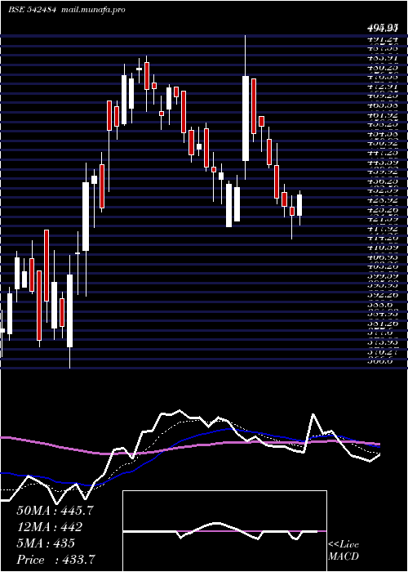Screen dimensions: 408x572
Task: Click the 392.26 price axis label
Action: [384, 296]
